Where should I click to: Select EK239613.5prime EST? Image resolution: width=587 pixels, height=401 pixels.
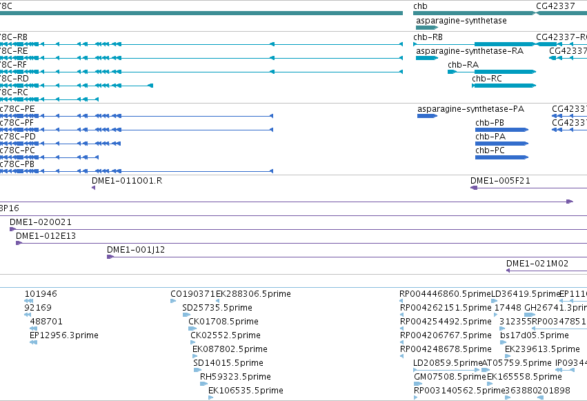507,356
